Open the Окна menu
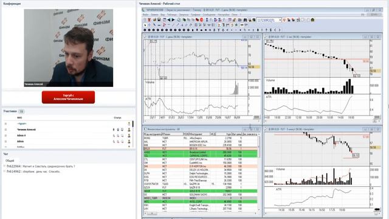389x219 pixels. pos(234,15)
